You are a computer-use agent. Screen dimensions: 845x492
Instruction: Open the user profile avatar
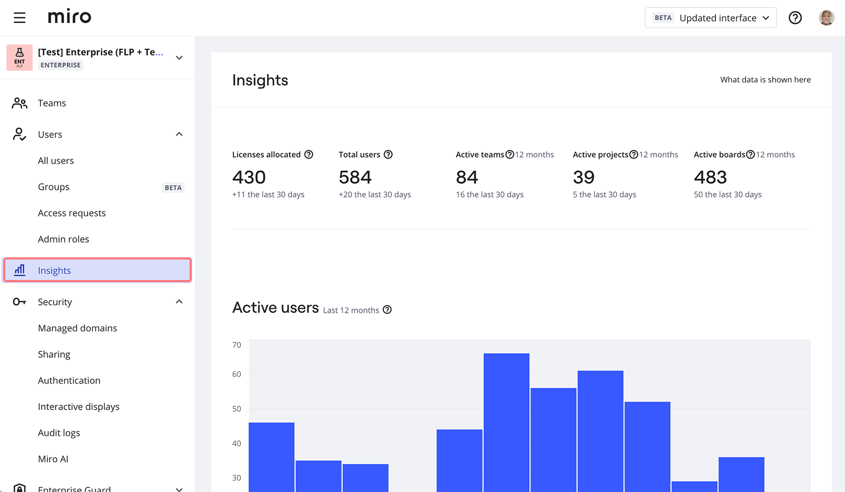click(826, 18)
